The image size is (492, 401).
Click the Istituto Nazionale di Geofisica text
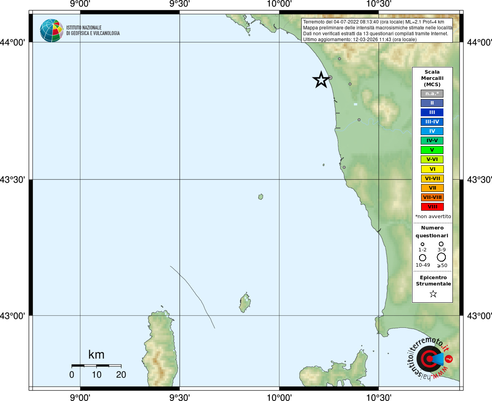(x=93, y=31)
